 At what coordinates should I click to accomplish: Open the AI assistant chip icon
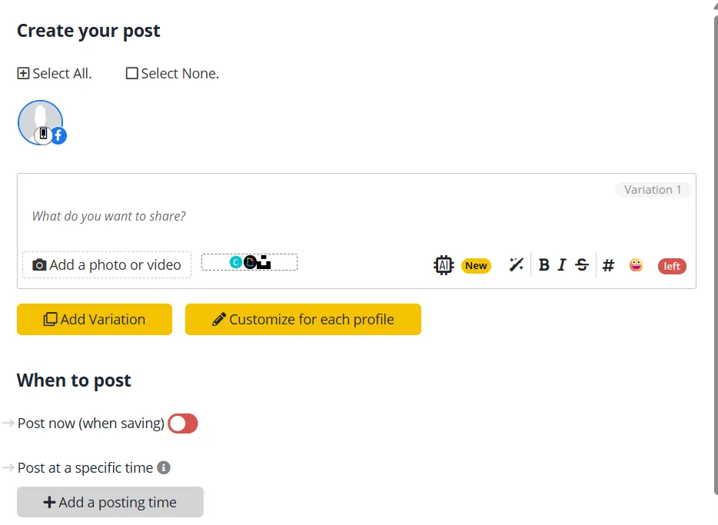(x=444, y=265)
